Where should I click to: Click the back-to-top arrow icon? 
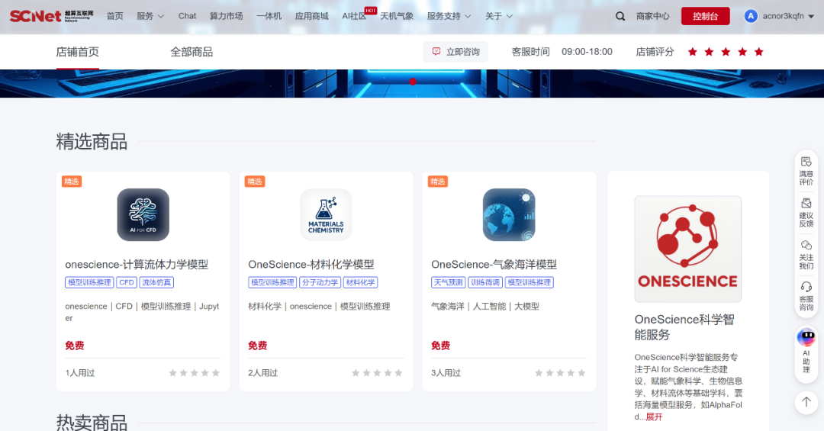tap(806, 402)
